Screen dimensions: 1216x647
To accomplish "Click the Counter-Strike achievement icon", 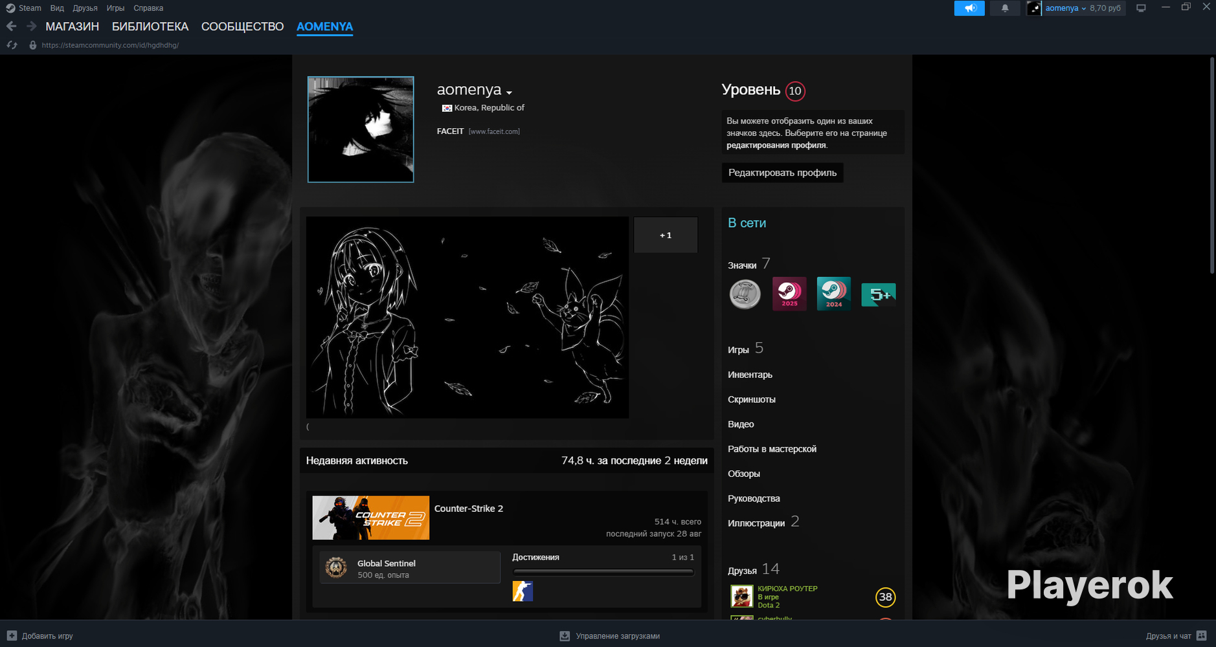I will pyautogui.click(x=523, y=591).
